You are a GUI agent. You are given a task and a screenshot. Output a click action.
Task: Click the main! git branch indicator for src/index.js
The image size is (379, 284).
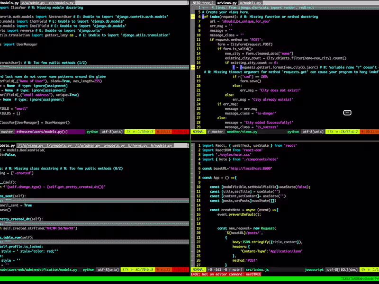pos(238,270)
